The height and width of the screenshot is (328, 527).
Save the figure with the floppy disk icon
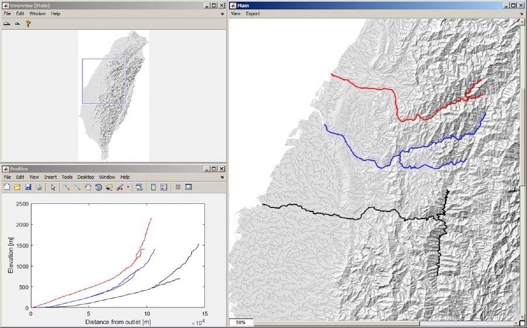28,187
